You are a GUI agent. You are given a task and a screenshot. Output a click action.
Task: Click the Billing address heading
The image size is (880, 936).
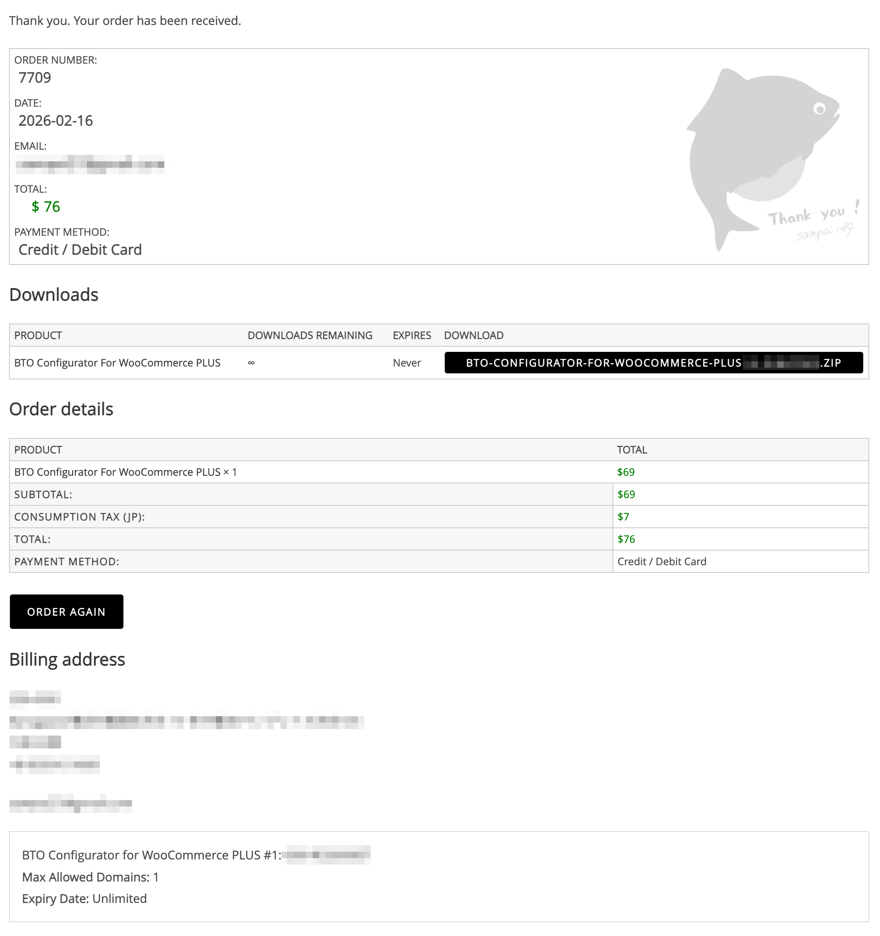pos(67,659)
